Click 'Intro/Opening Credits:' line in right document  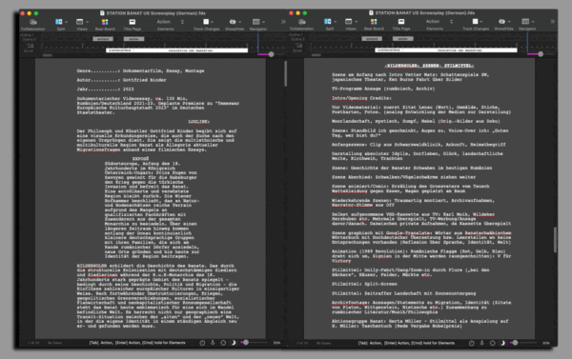coord(361,98)
